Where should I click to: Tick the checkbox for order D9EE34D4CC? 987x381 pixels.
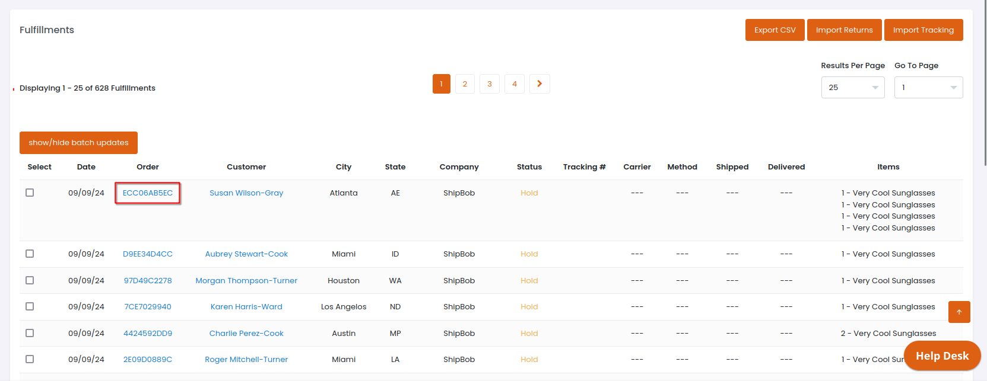click(x=30, y=254)
